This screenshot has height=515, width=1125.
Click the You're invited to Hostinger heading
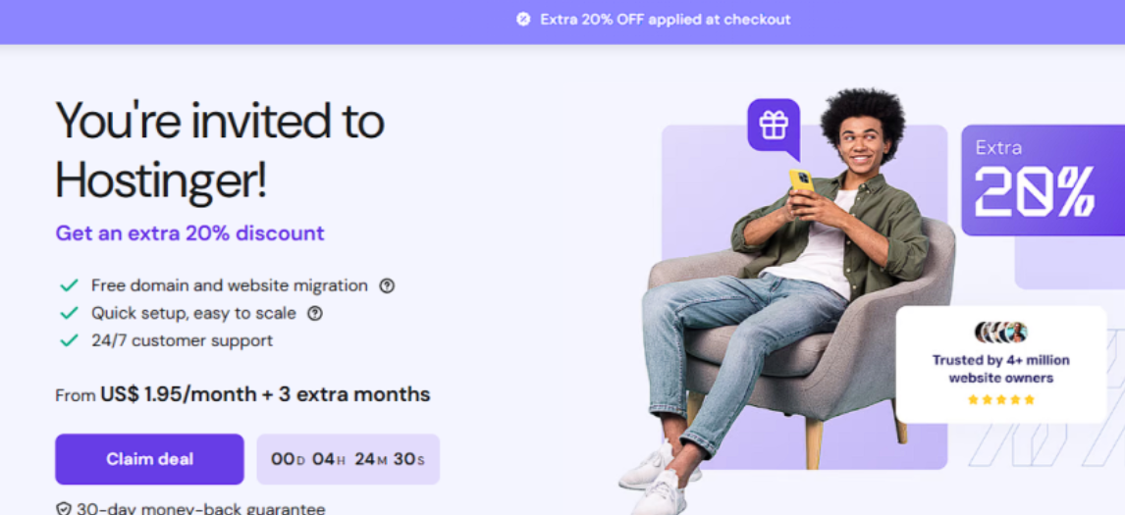pyautogui.click(x=220, y=150)
